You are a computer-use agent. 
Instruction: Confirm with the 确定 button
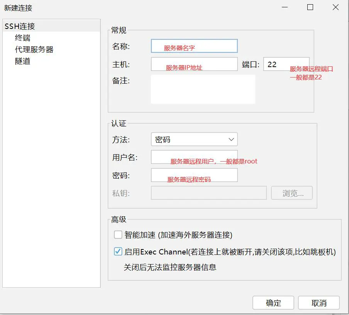point(273,303)
